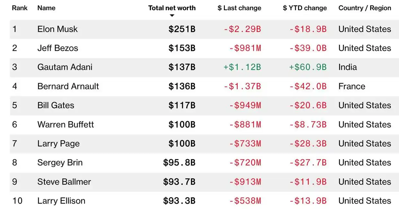Sort by $ Last change column
399x209 pixels.
click(239, 8)
